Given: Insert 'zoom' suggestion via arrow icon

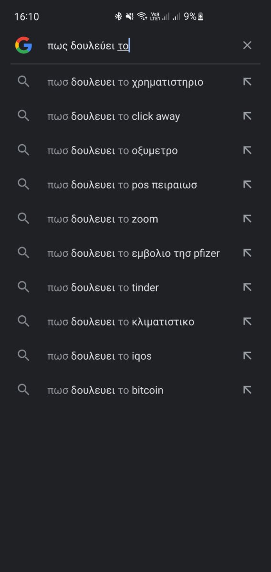Looking at the screenshot, I should click(247, 219).
